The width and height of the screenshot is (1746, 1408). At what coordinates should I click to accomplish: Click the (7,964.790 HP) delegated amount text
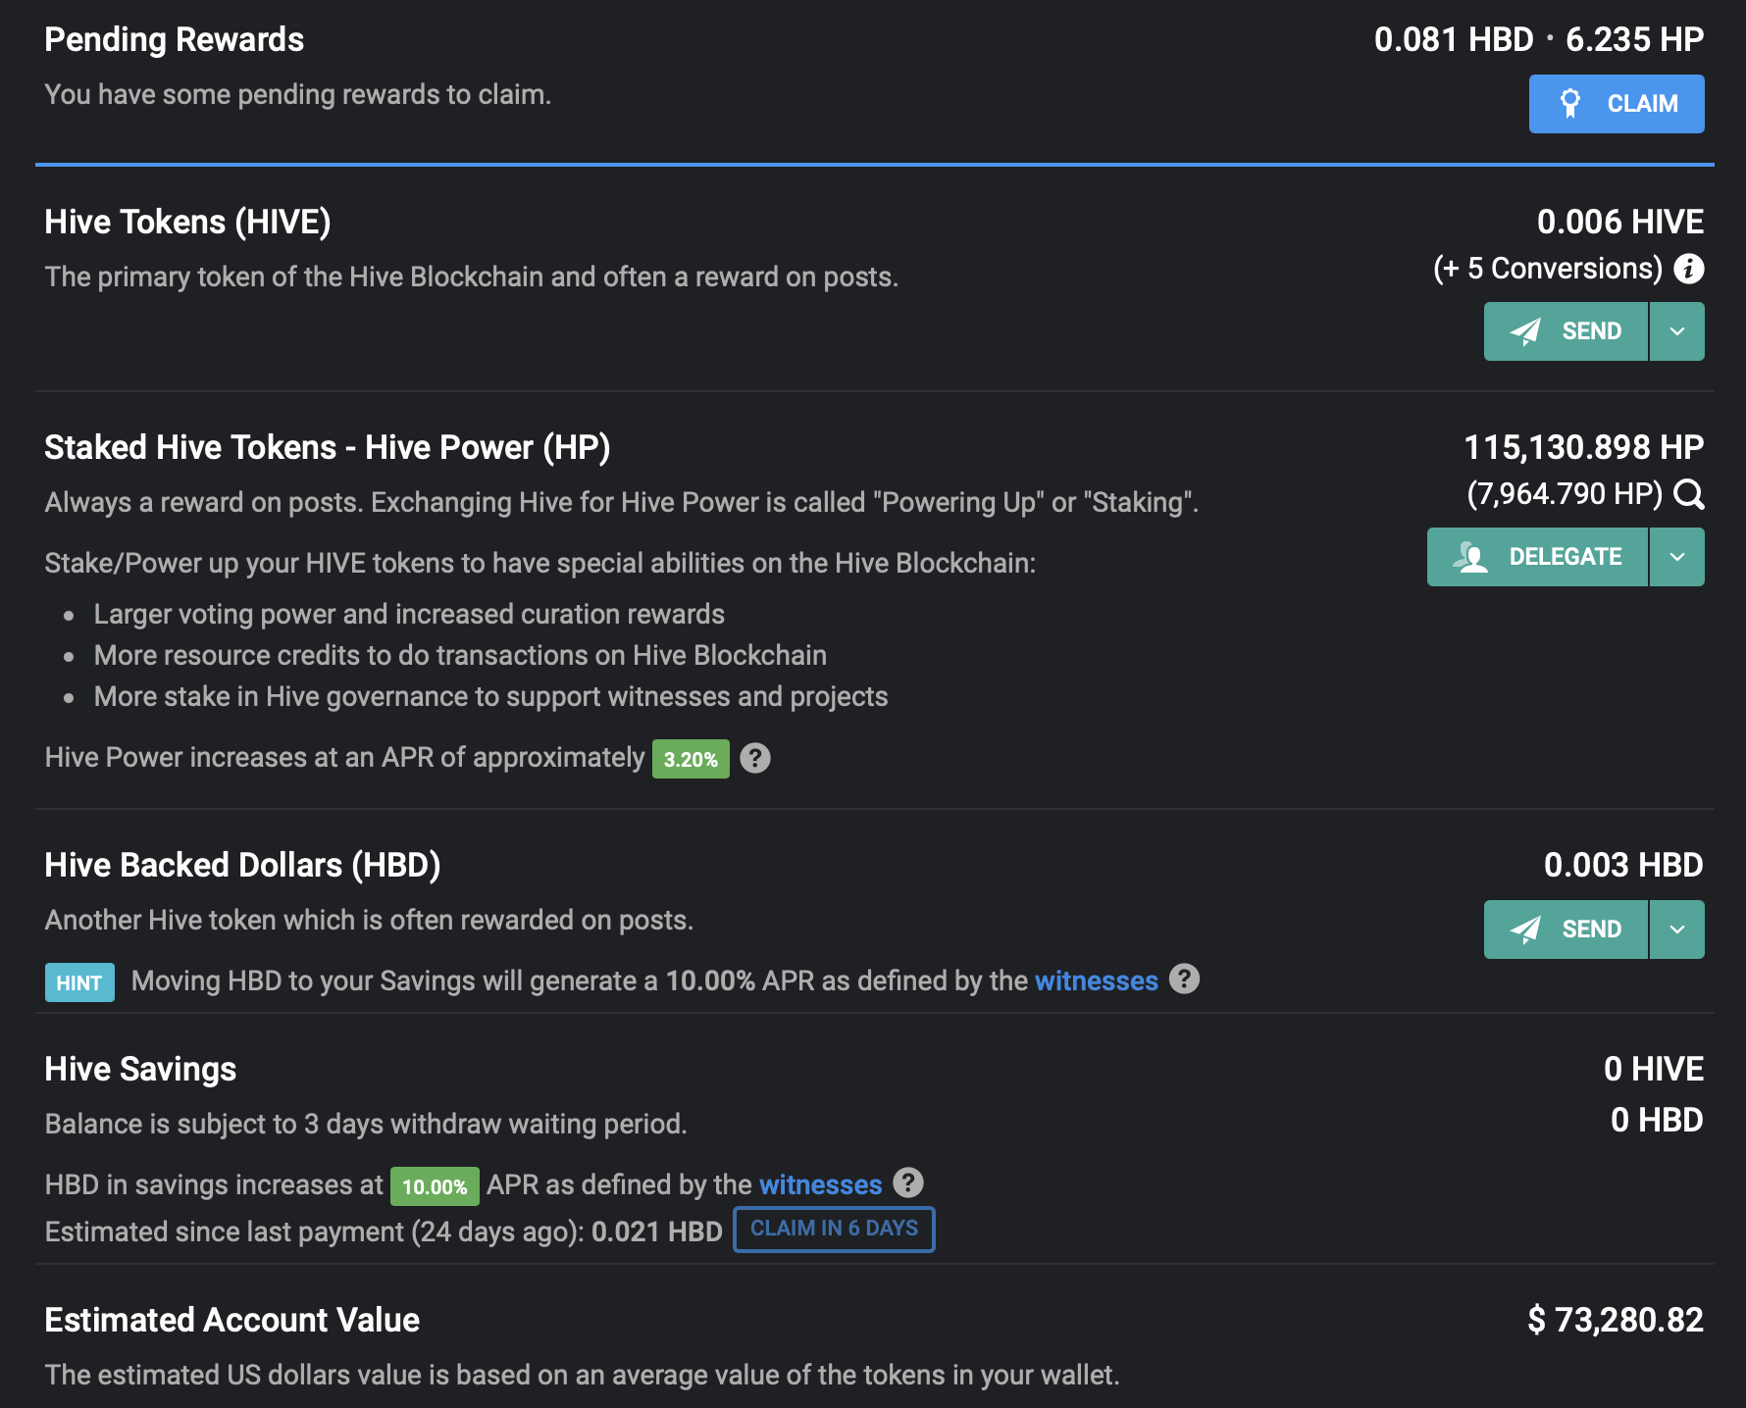[1565, 493]
